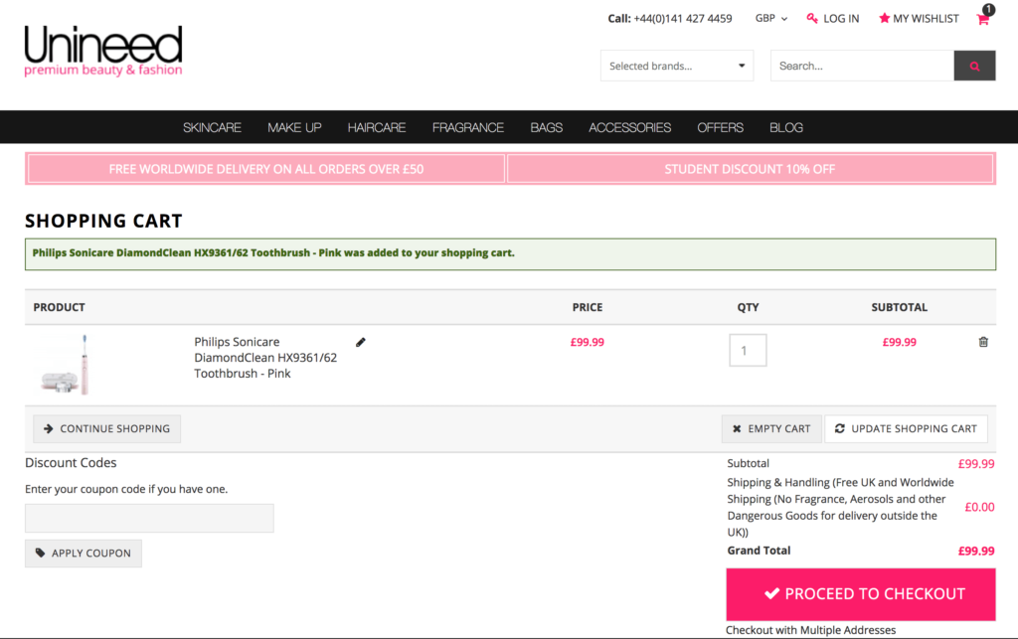Viewport: 1018px width, 639px height.
Task: Open My Wishlist
Action: click(919, 19)
